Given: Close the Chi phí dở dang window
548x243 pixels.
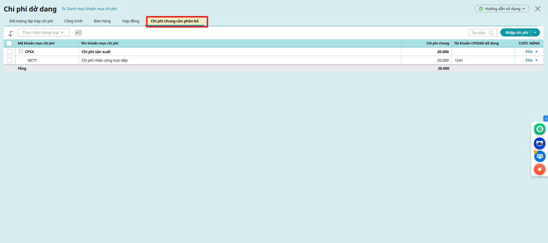Looking at the screenshot, I should (538, 9).
